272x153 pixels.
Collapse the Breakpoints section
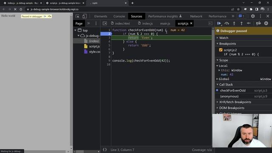[x=227, y=43]
